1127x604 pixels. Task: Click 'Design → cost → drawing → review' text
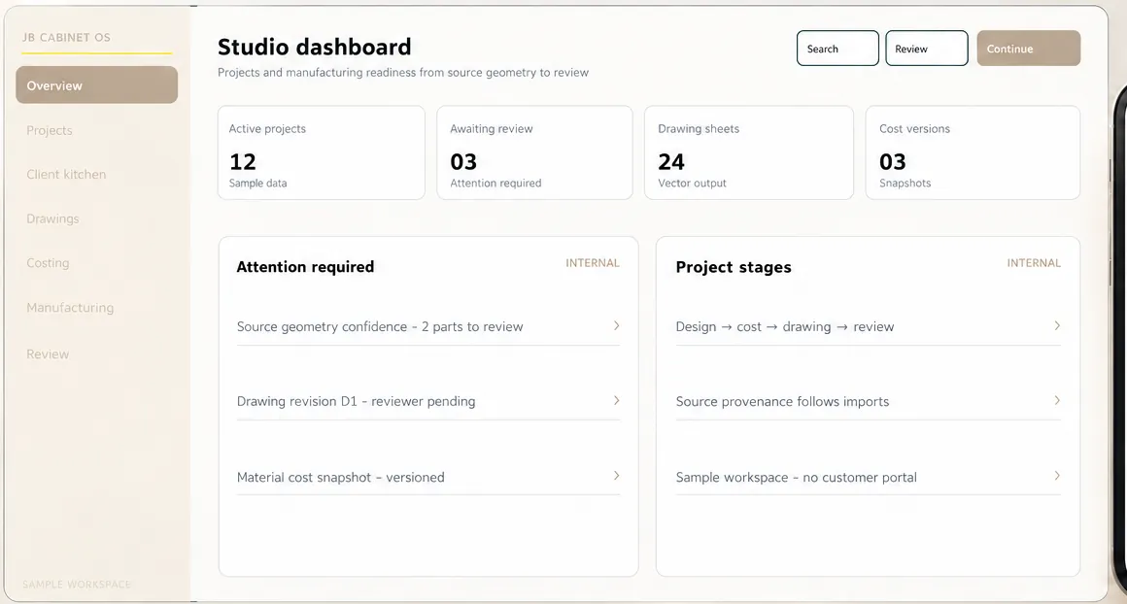pyautogui.click(x=785, y=327)
